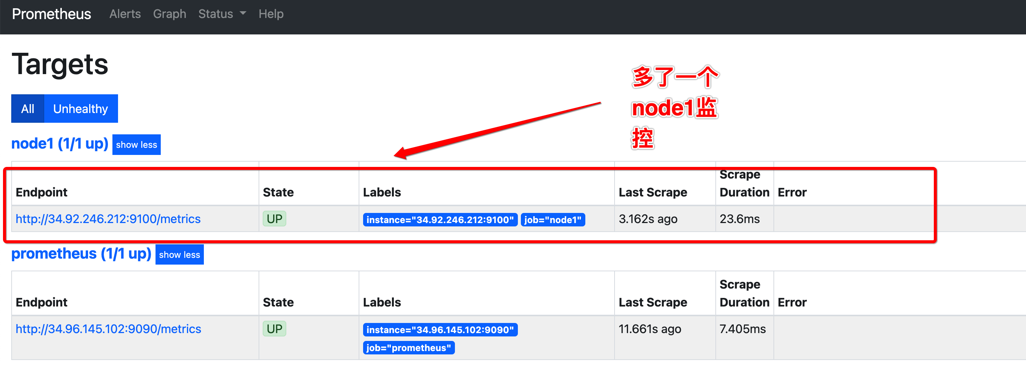Click the job="prometheus" label badge
This screenshot has width=1026, height=369.
click(409, 348)
